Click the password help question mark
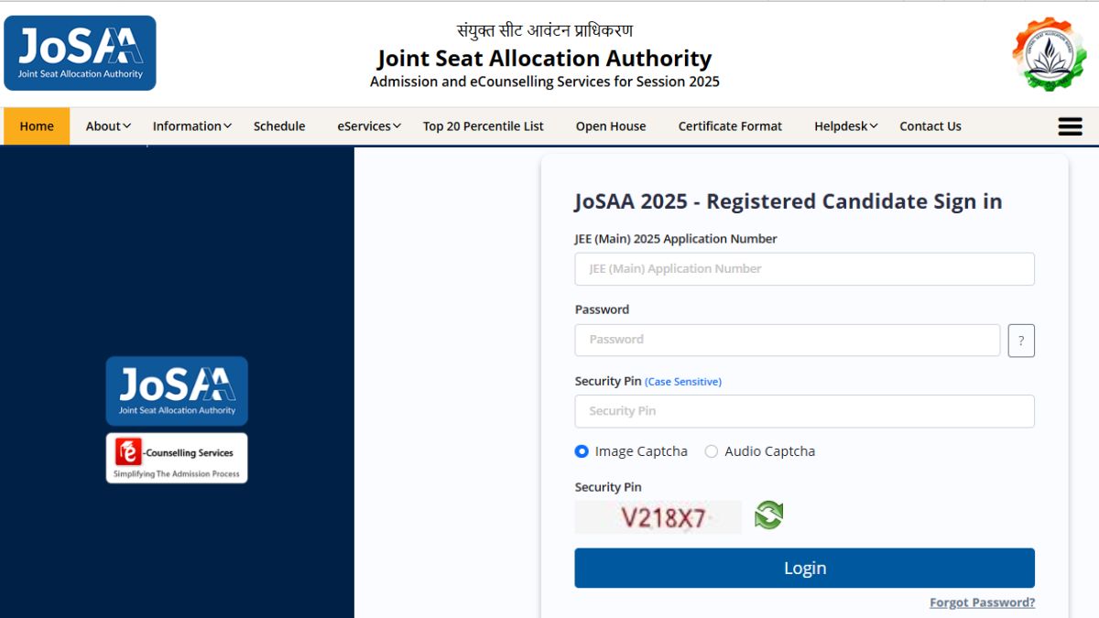The width and height of the screenshot is (1099, 618). [x=1021, y=340]
